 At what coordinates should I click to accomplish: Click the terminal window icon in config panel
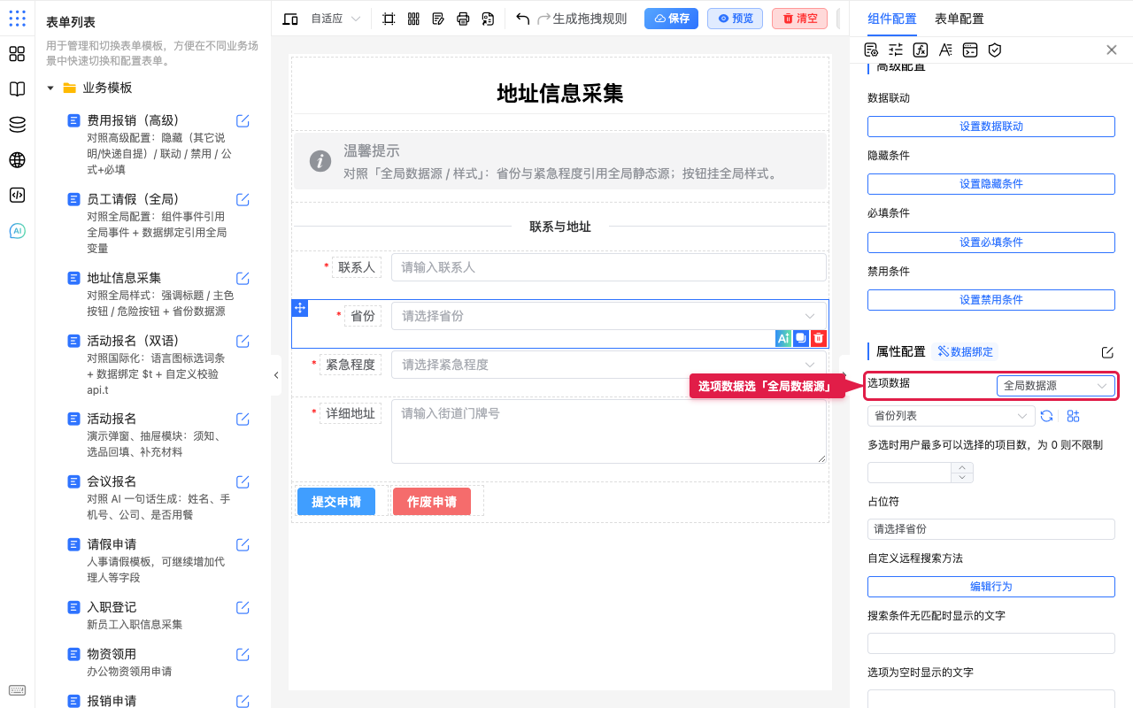tap(970, 50)
